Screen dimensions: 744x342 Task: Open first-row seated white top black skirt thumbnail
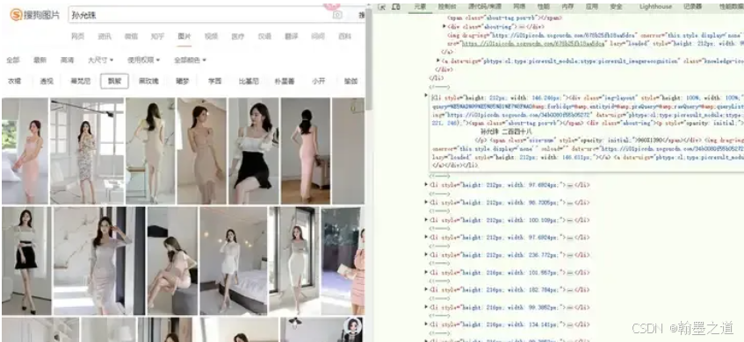click(x=253, y=151)
